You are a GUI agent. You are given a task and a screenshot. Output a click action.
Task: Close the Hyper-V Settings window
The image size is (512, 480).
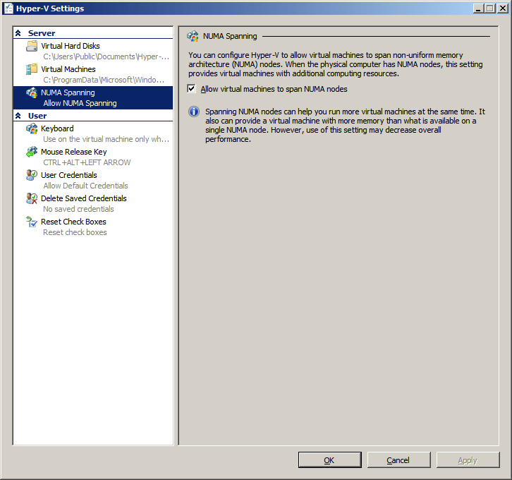[502, 8]
